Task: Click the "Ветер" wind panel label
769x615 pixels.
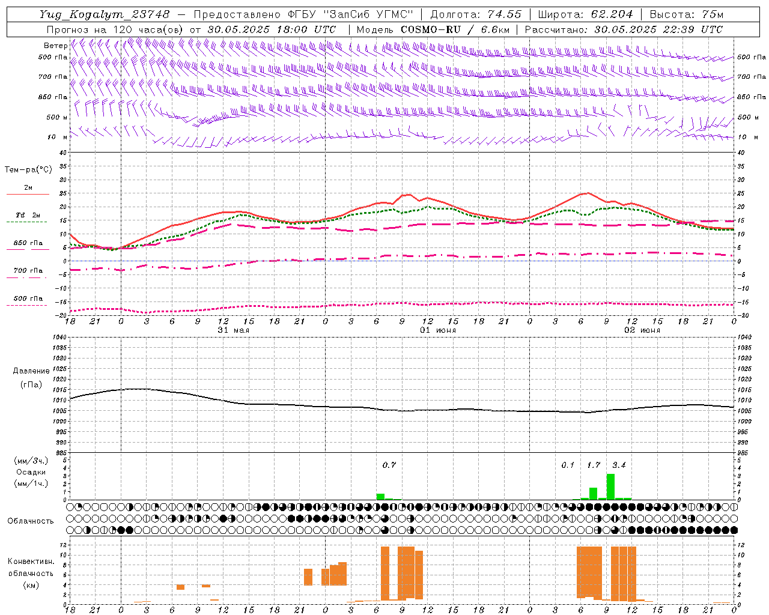Action: 56,46
